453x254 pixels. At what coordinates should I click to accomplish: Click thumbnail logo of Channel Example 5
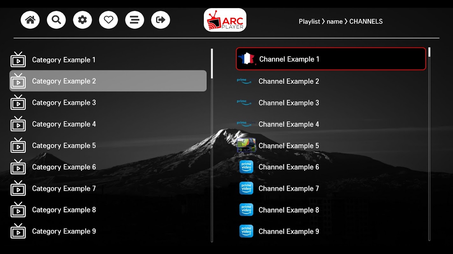(x=246, y=145)
